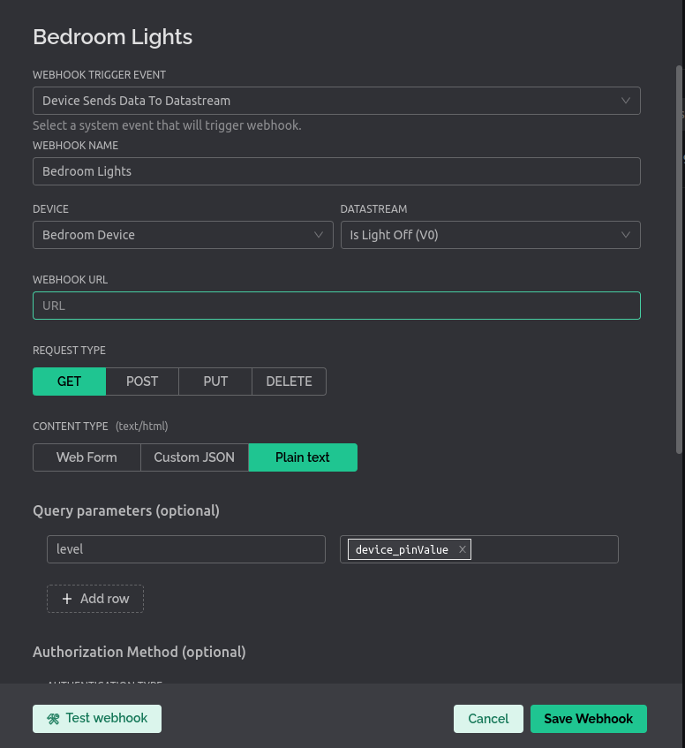Image resolution: width=685 pixels, height=748 pixels.
Task: Select DELETE request type
Action: click(x=289, y=382)
